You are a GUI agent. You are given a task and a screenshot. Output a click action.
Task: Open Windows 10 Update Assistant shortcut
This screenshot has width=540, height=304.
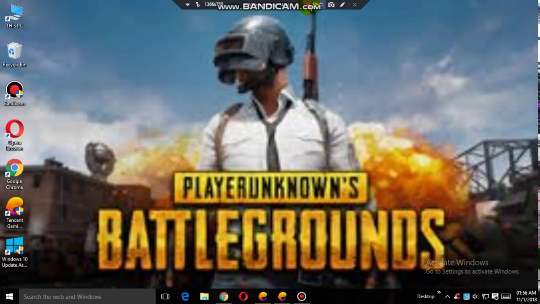(14, 252)
